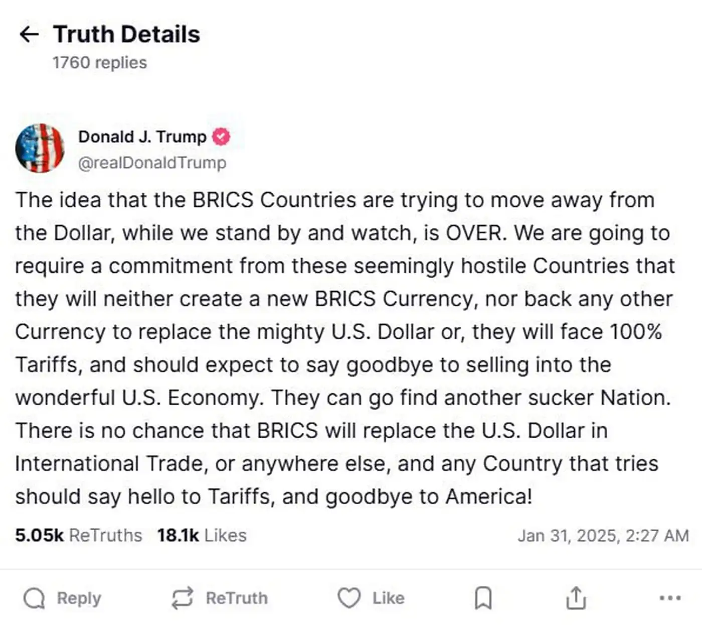Click the back arrow icon
702x625 pixels.
click(x=29, y=34)
